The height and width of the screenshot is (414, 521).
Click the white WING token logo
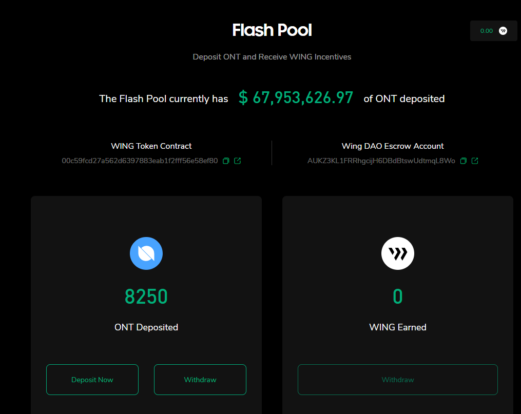pos(398,253)
